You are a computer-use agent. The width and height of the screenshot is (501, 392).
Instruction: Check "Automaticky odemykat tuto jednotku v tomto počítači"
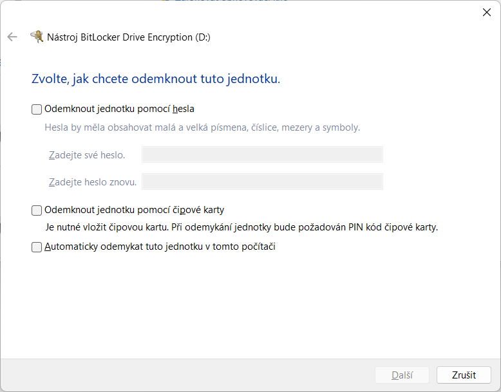[37, 247]
